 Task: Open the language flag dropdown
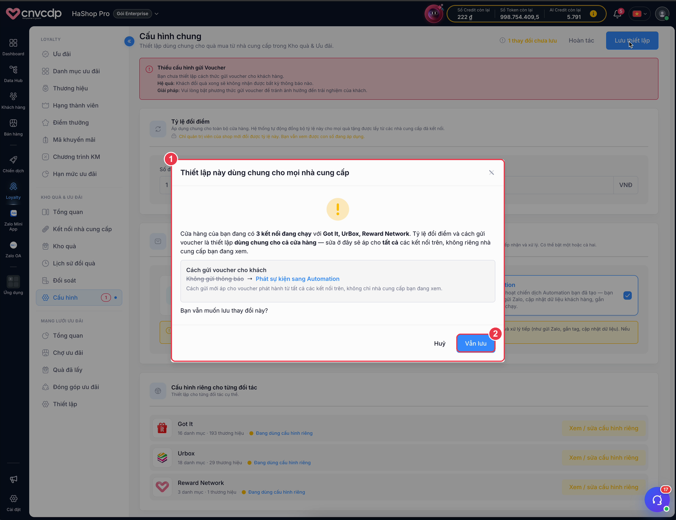pyautogui.click(x=640, y=14)
